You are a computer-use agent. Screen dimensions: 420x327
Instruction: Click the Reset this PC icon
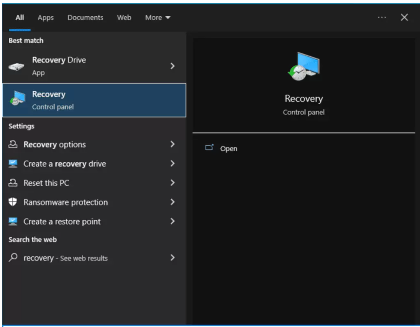pos(13,183)
